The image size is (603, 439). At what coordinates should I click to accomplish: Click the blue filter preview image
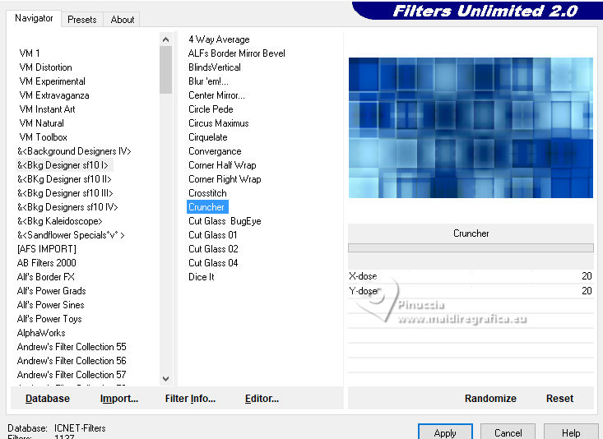tap(471, 127)
